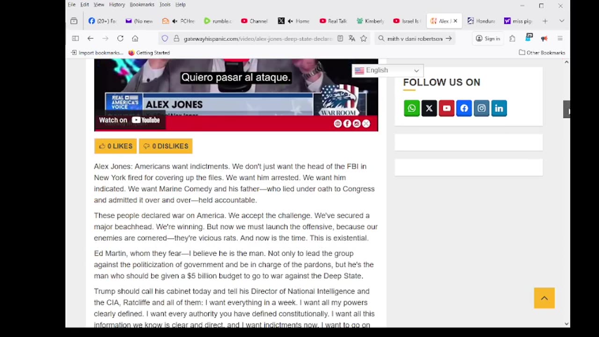
Task: Bookmark this page with star
Action: pyautogui.click(x=364, y=38)
